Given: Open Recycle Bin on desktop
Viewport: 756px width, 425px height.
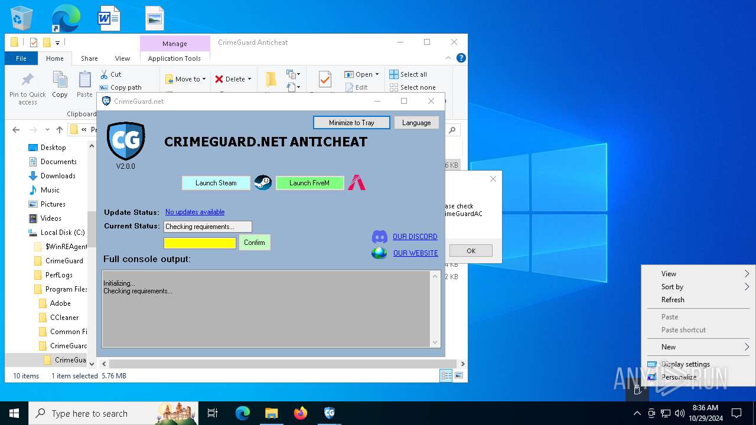Looking at the screenshot, I should (22, 18).
